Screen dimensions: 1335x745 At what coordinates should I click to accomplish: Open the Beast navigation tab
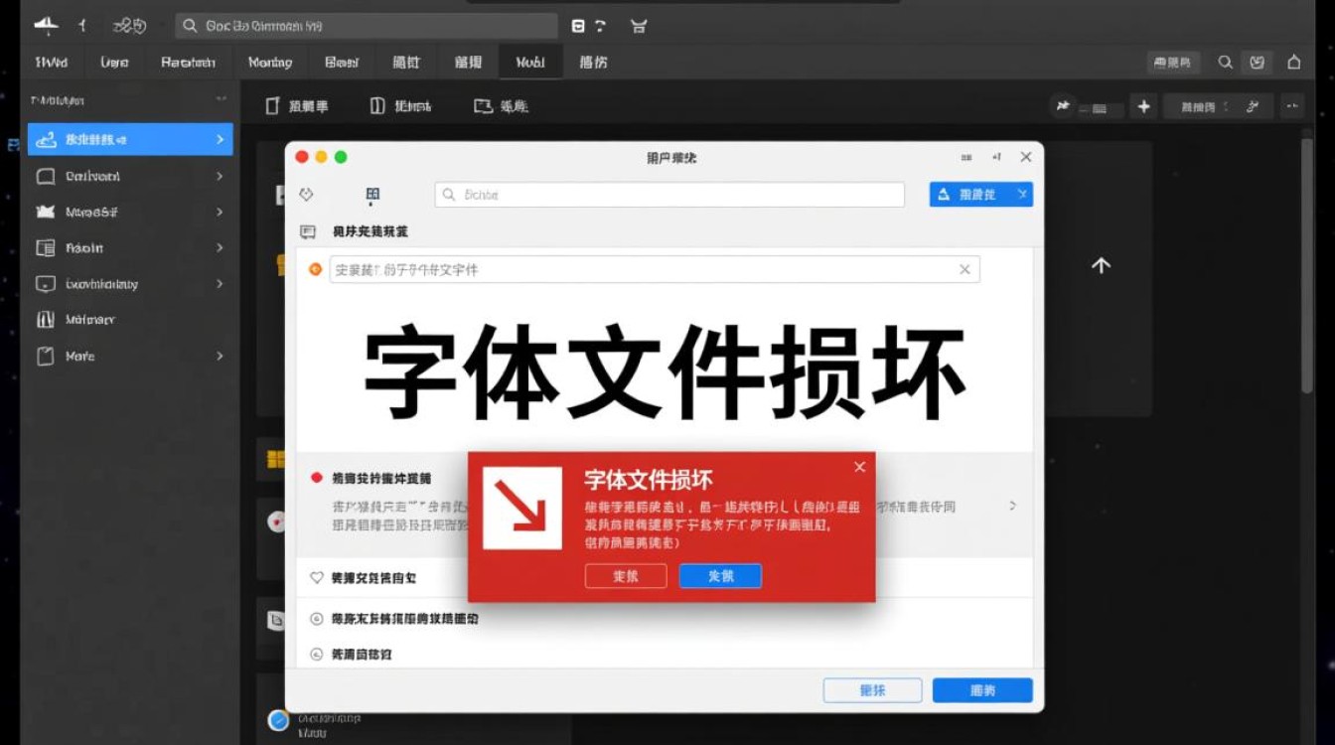(342, 62)
